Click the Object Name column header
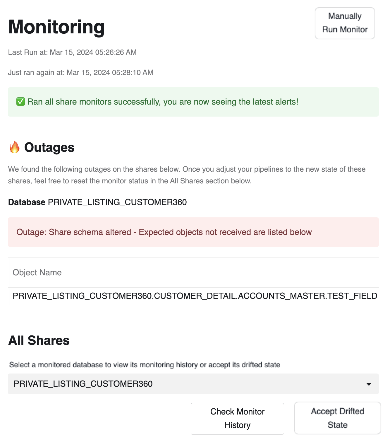This screenshot has height=440, width=385. click(x=37, y=272)
